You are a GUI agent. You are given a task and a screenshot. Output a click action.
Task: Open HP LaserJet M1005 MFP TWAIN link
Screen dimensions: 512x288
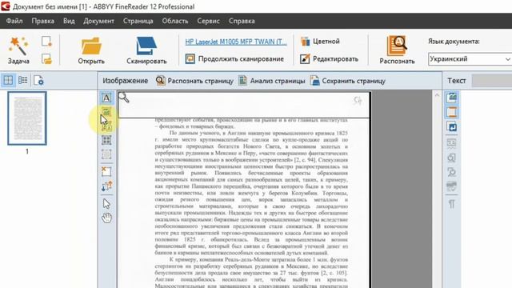point(236,42)
